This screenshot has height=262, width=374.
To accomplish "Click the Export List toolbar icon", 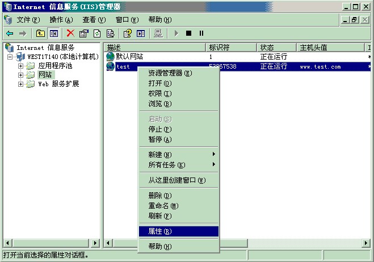I will (x=110, y=33).
